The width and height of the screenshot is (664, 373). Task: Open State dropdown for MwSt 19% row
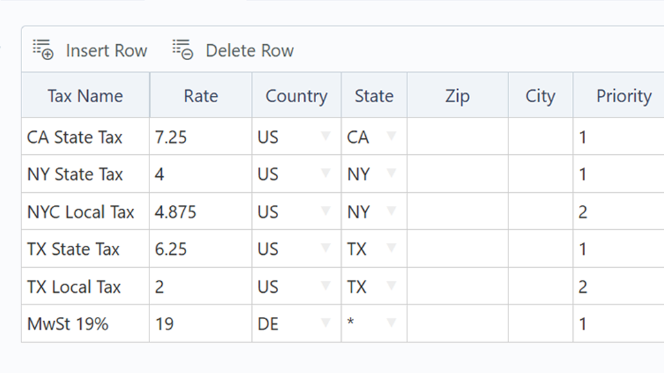point(391,323)
